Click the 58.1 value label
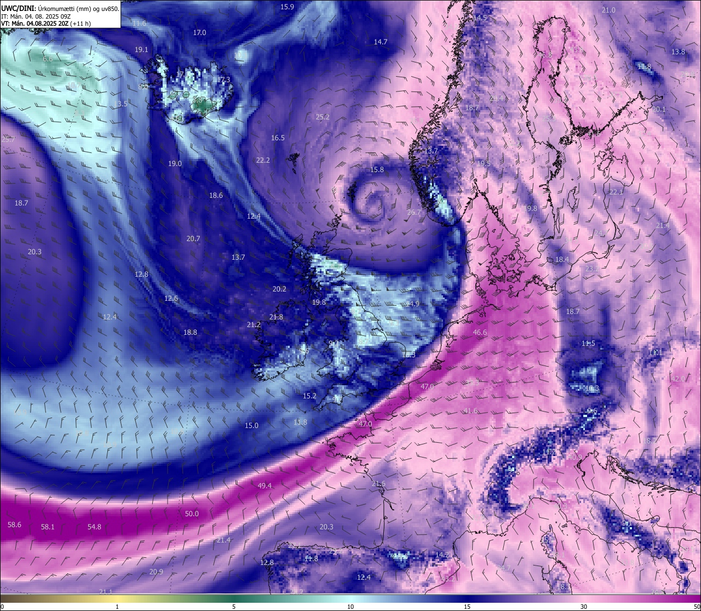This screenshot has width=701, height=611. coord(48,527)
